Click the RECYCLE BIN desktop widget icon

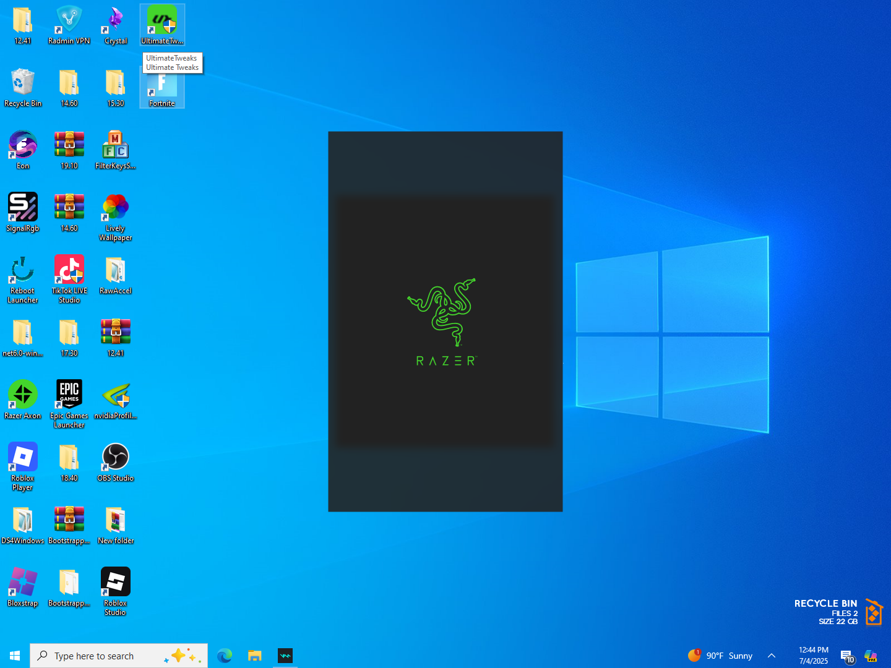click(874, 612)
